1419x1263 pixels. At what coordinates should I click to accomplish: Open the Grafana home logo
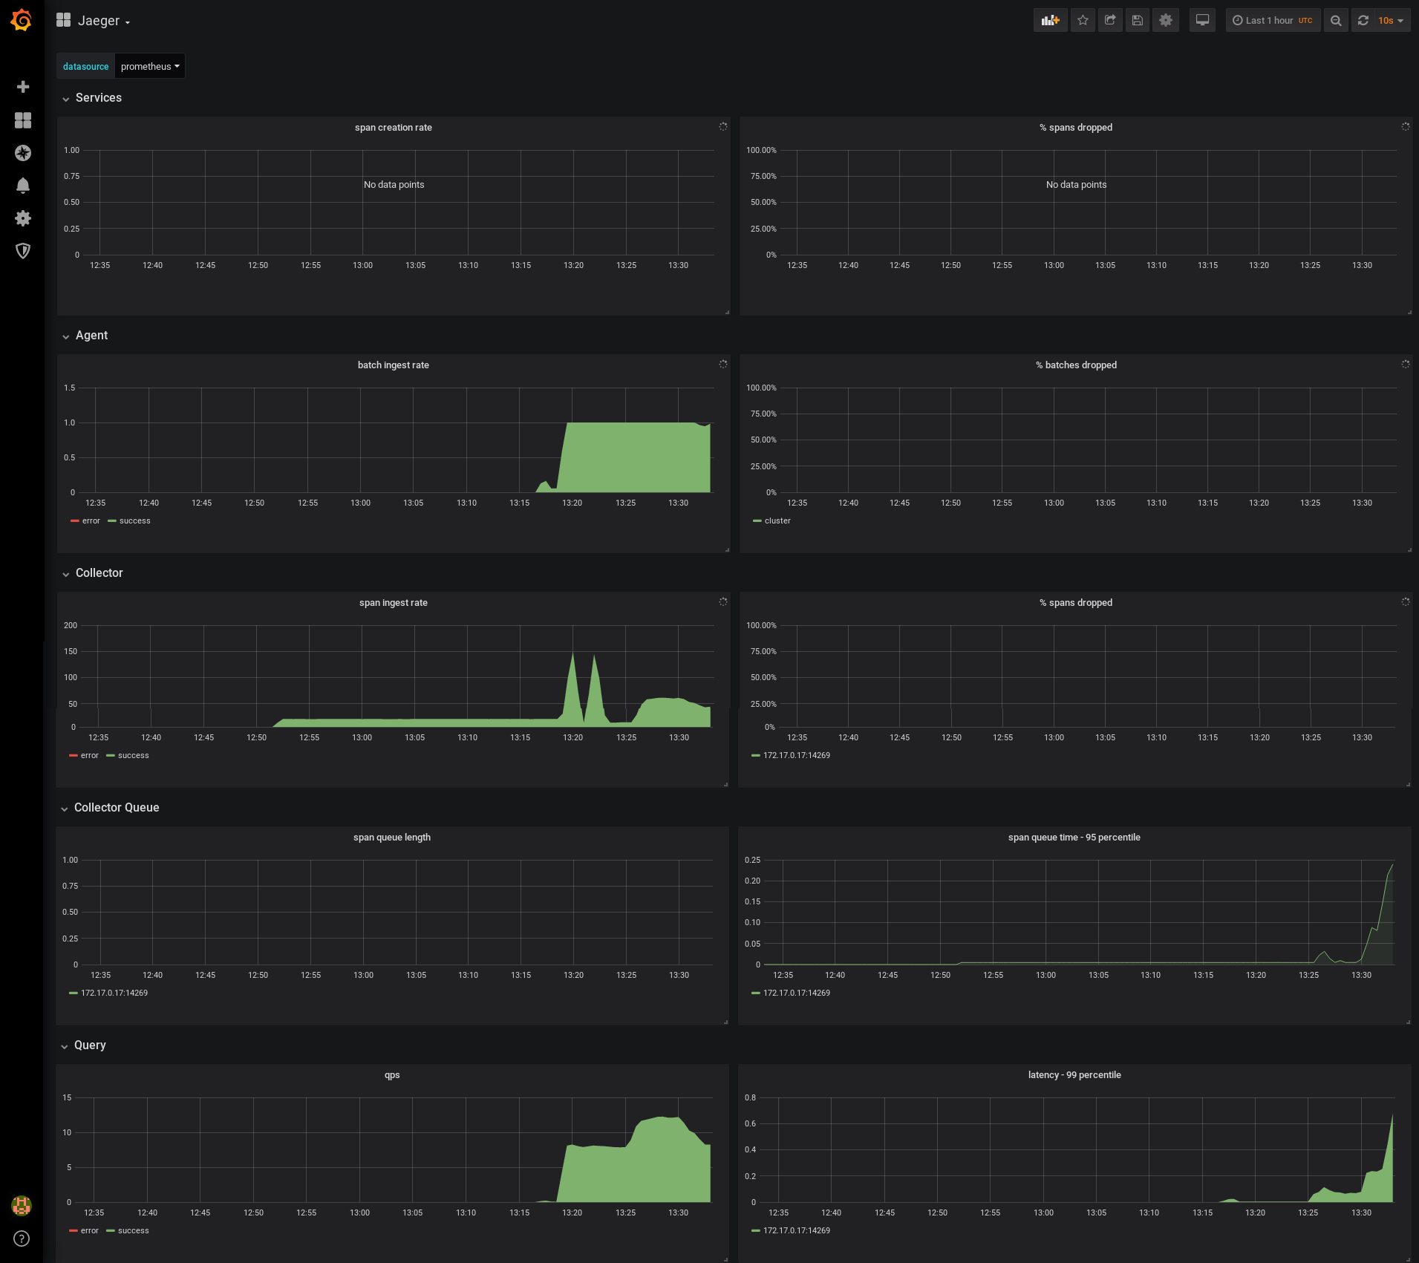pyautogui.click(x=22, y=20)
